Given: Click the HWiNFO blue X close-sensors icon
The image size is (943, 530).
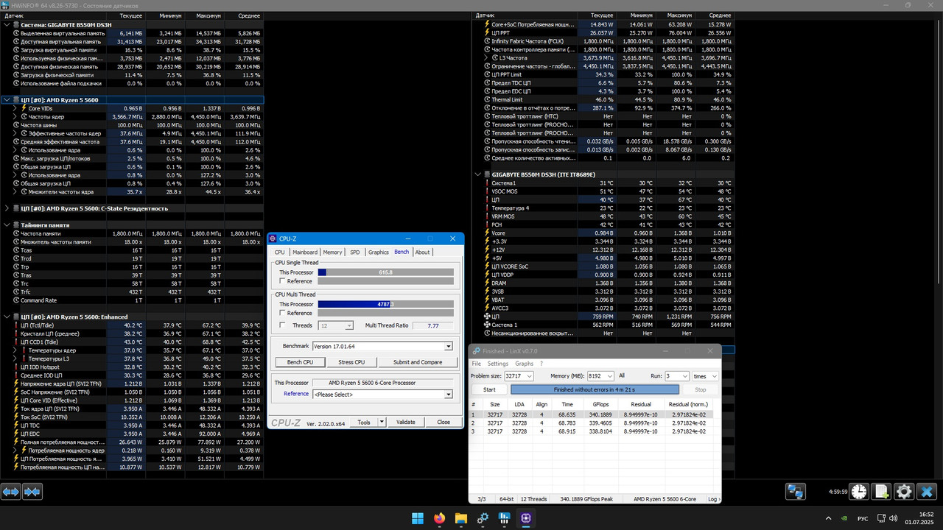Looking at the screenshot, I should 927,491.
